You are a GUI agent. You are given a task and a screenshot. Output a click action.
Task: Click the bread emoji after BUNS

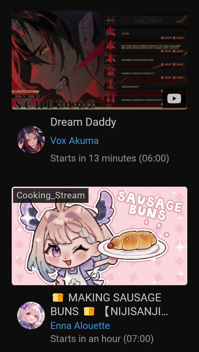pyautogui.click(x=89, y=311)
